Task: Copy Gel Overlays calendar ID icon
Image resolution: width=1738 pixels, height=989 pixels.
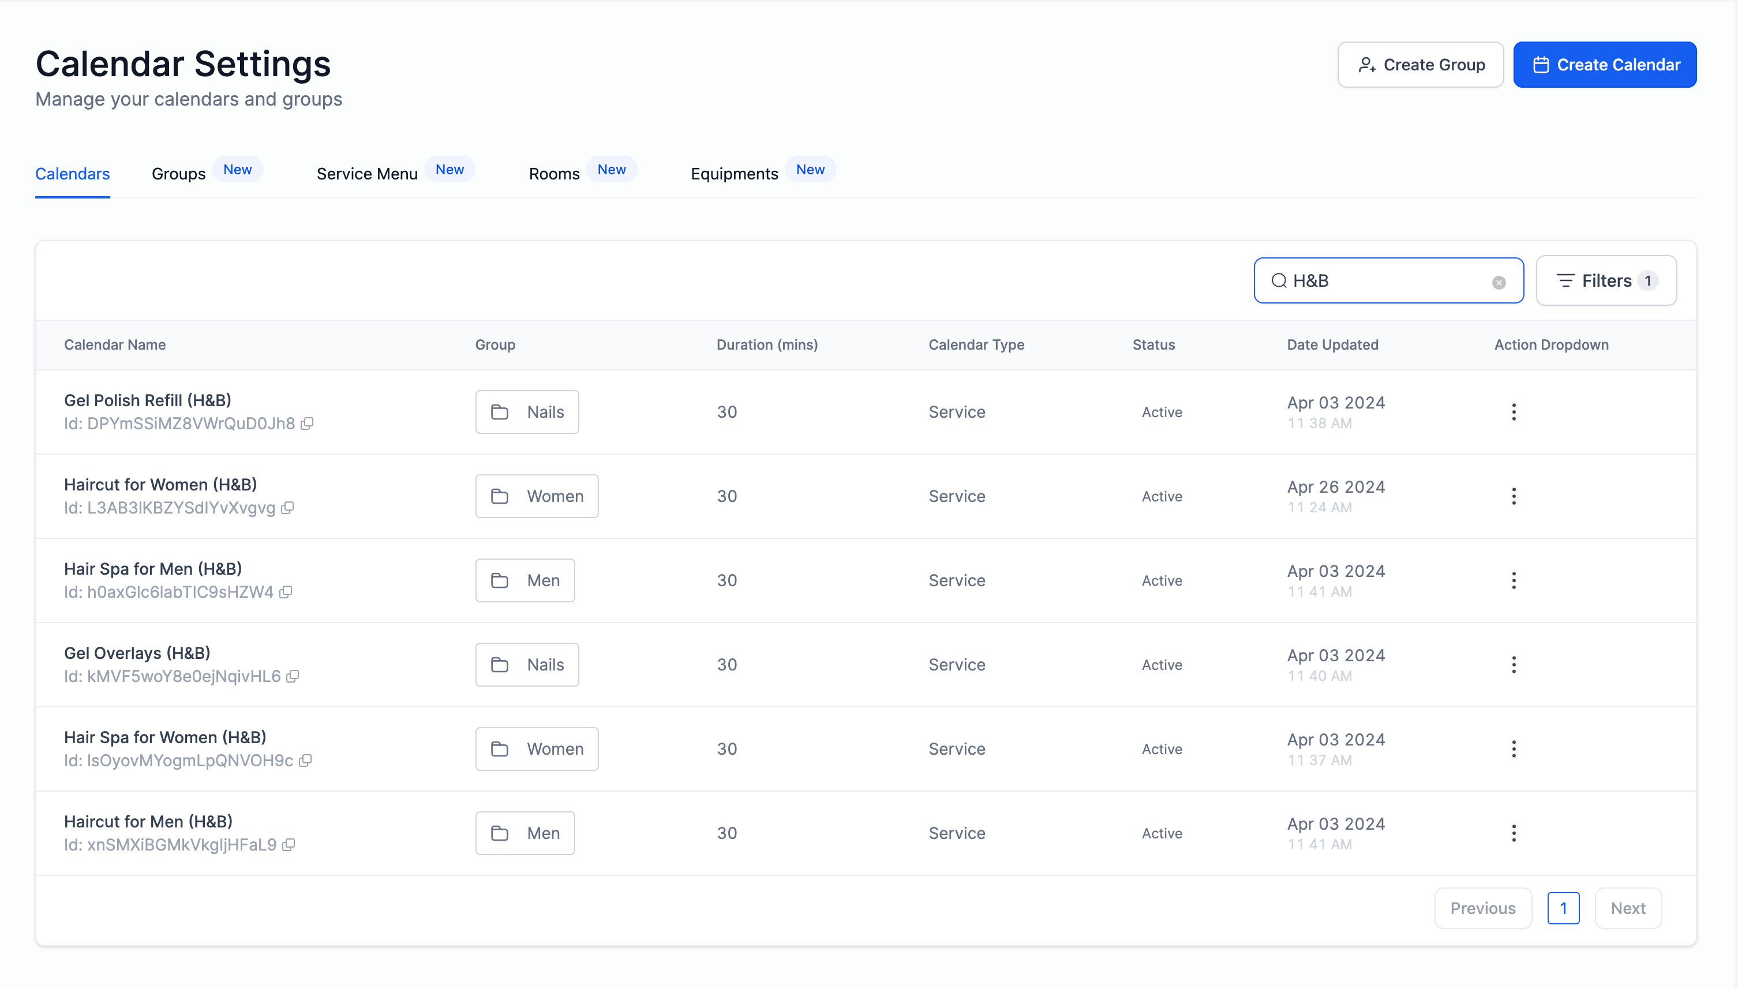Action: (x=293, y=676)
